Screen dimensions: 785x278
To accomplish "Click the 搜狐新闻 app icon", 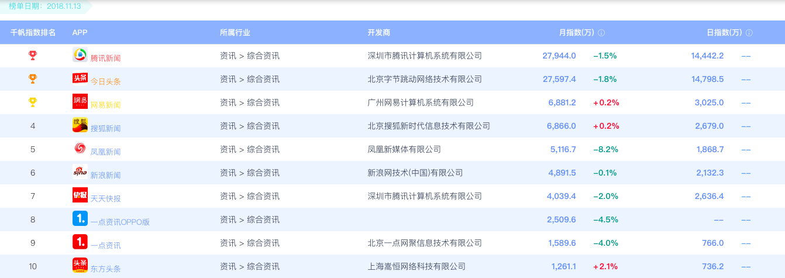I will 80,125.
